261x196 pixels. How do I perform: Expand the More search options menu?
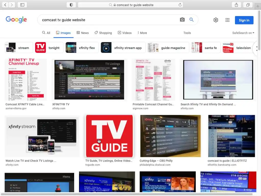[x=142, y=33]
